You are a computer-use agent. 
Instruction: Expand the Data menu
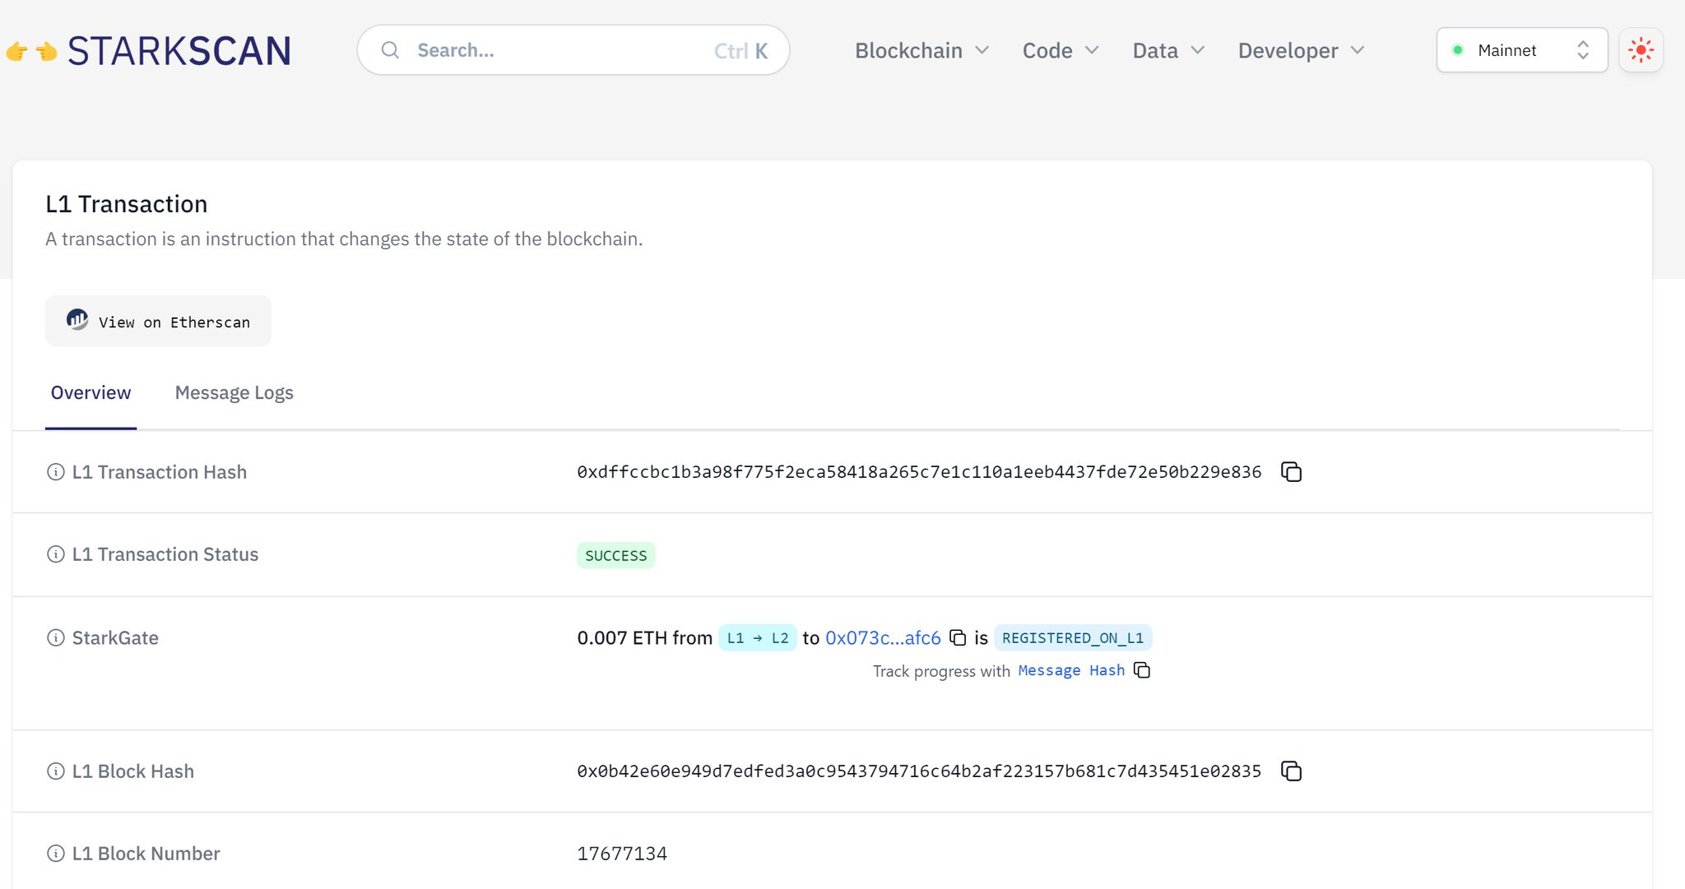(x=1168, y=51)
